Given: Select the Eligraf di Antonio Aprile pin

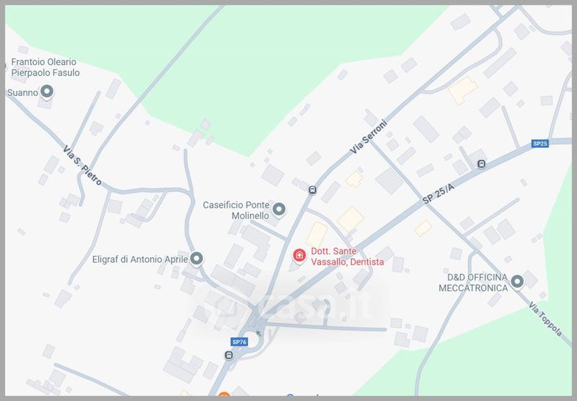Looking at the screenshot, I should coord(196,259).
